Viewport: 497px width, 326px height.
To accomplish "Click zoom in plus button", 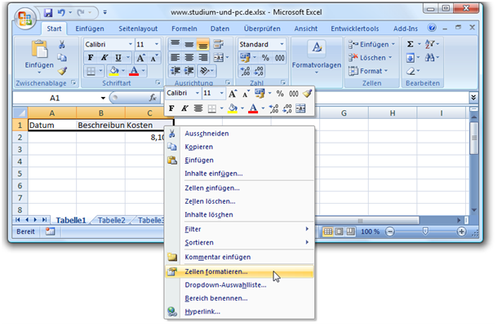I will tap(462, 231).
